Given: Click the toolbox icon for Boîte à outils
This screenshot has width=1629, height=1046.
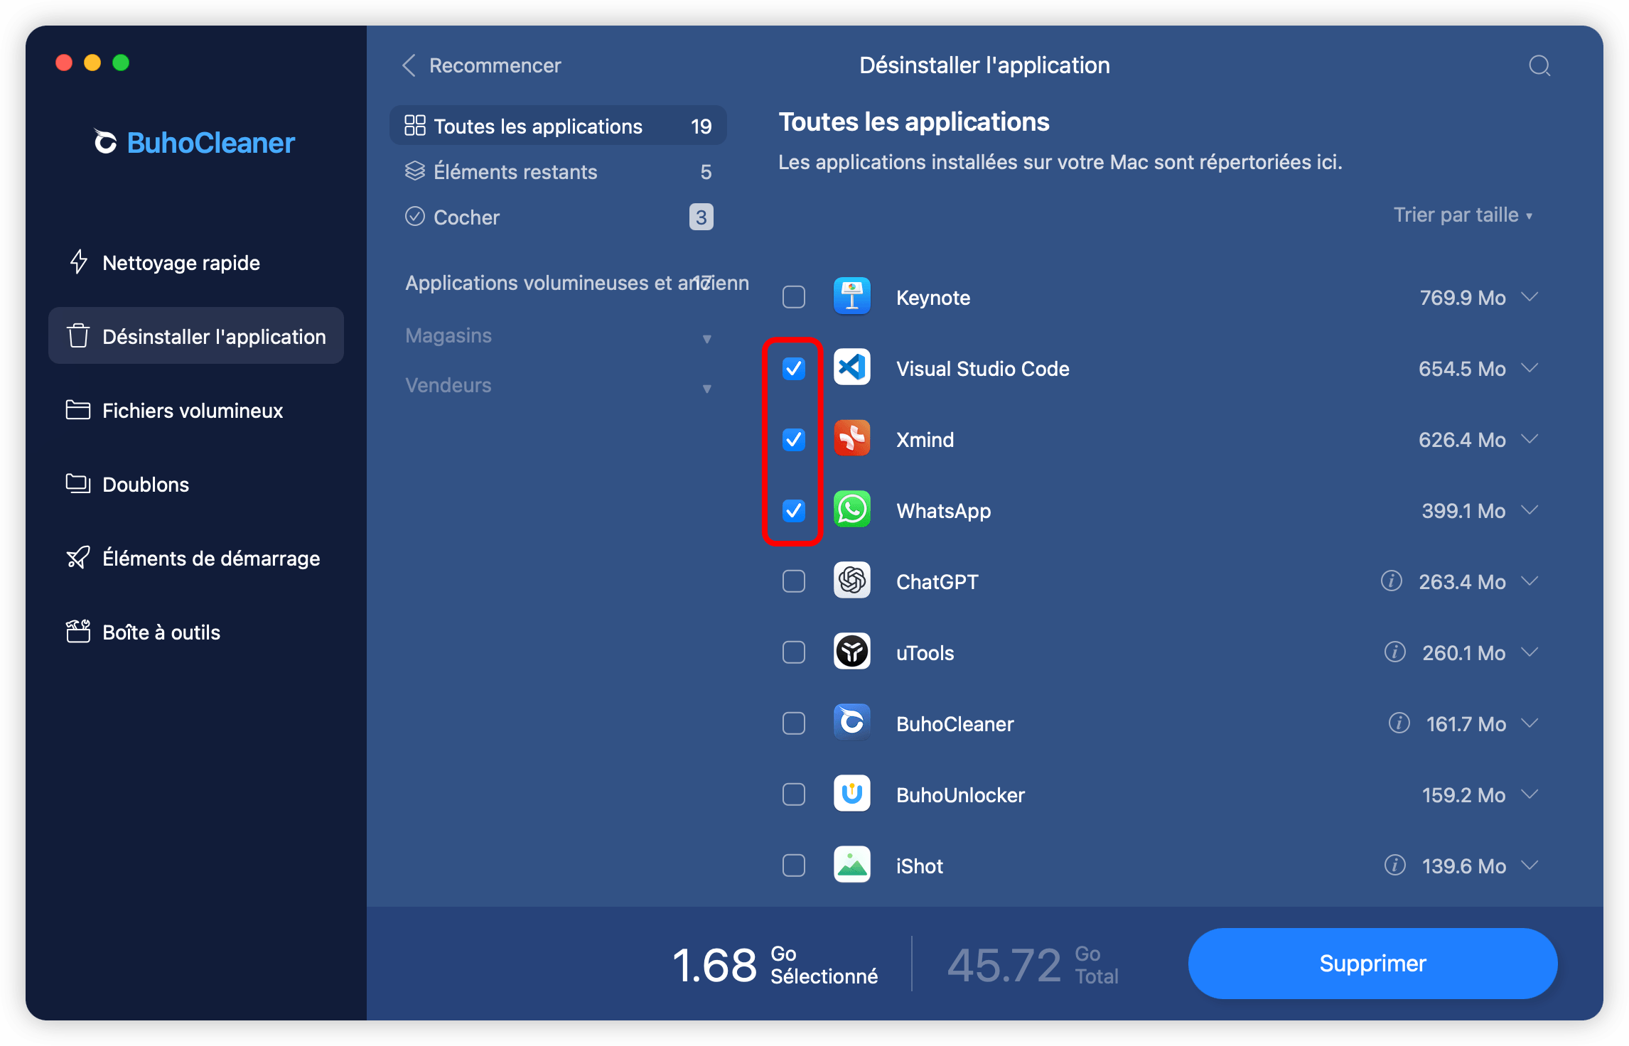Looking at the screenshot, I should coord(78,631).
